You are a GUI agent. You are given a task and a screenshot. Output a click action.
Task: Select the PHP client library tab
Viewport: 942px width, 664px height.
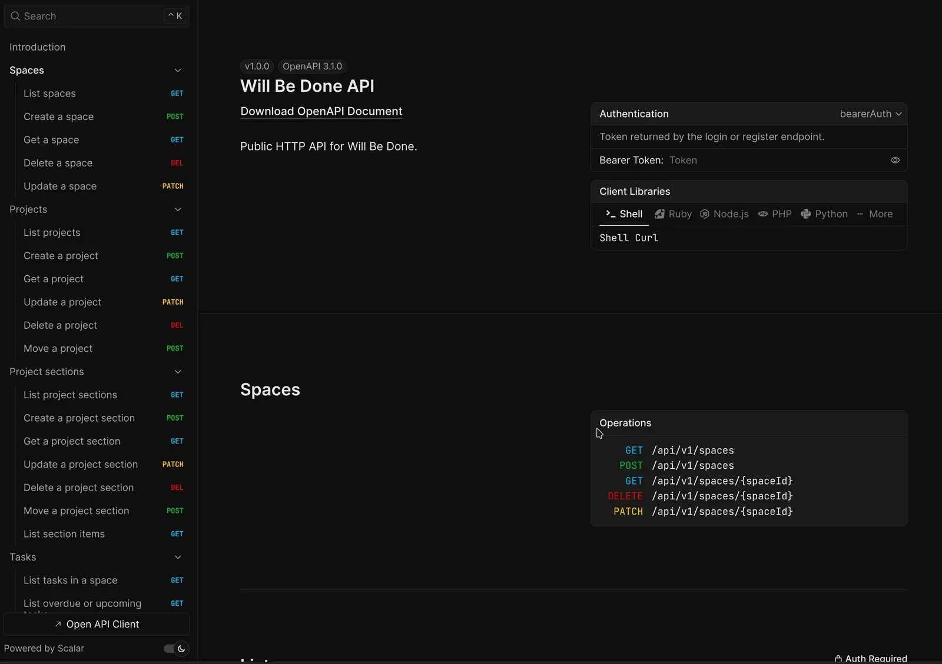coord(775,214)
